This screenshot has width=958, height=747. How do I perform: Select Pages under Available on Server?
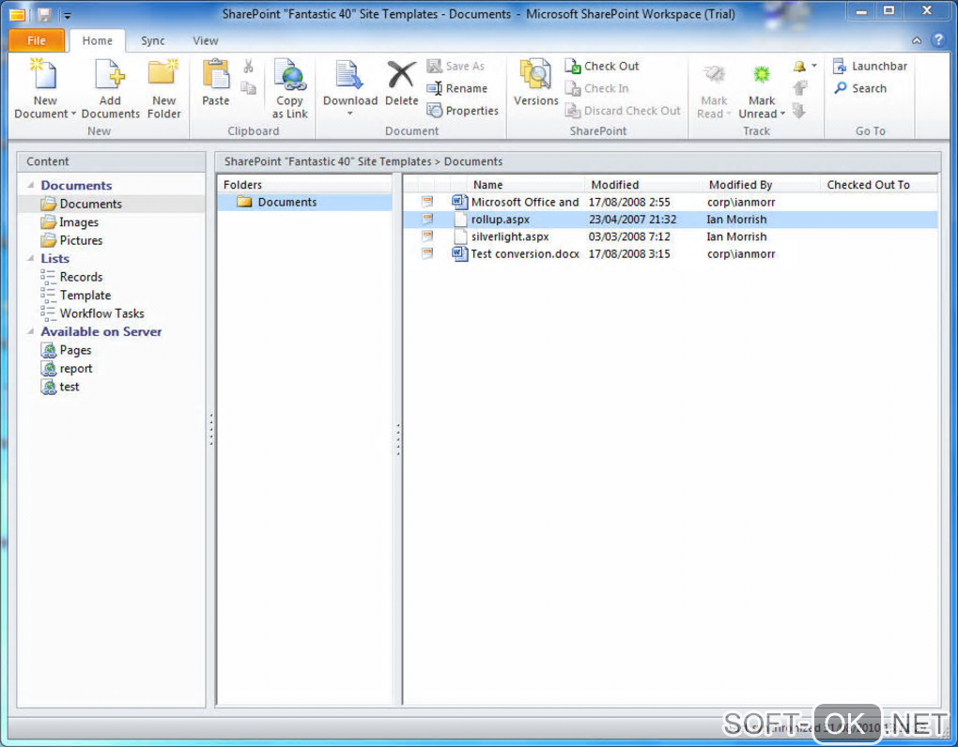pyautogui.click(x=66, y=350)
